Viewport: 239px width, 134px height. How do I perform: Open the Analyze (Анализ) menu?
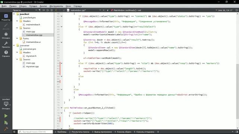[x=43, y=6]
